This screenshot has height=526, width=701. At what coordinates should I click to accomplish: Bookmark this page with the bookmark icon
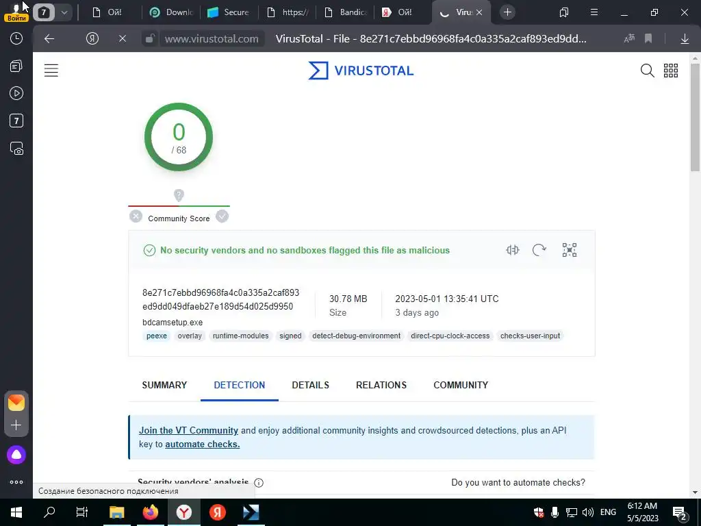coord(648,39)
